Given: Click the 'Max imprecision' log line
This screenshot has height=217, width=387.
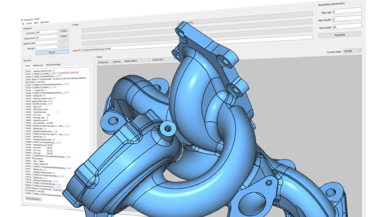Looking at the screenshot, I should 40,123.
